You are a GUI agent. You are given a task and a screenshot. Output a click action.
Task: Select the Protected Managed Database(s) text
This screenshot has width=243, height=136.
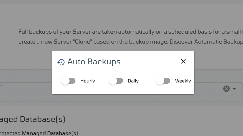pyautogui.click(x=39, y=133)
